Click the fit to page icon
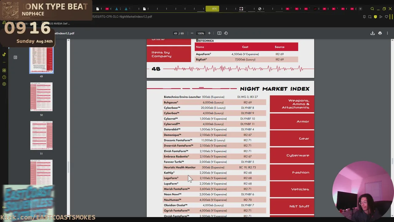Screen dimensions: 394x222 (x=219, y=33)
